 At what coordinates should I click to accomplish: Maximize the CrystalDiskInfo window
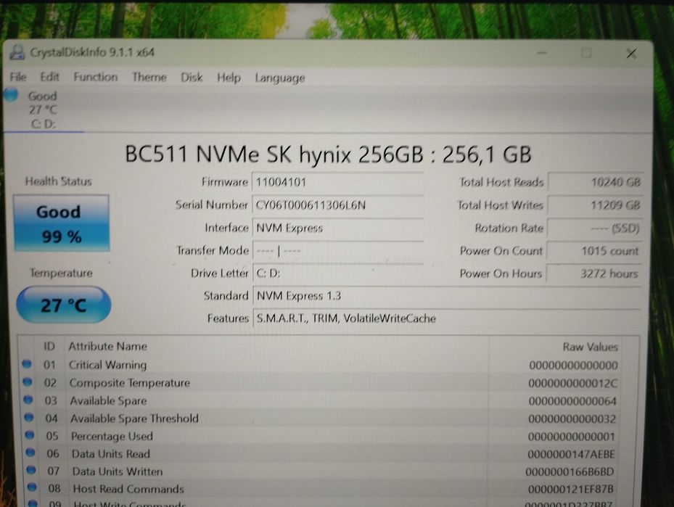pos(586,53)
